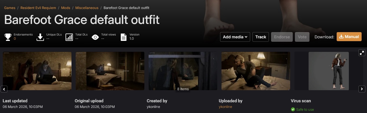
Task: Click the Original upload heading
Action: [89, 101]
